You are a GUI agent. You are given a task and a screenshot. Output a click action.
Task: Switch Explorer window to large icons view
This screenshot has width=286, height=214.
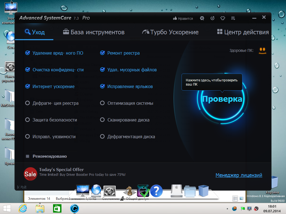[241, 198]
